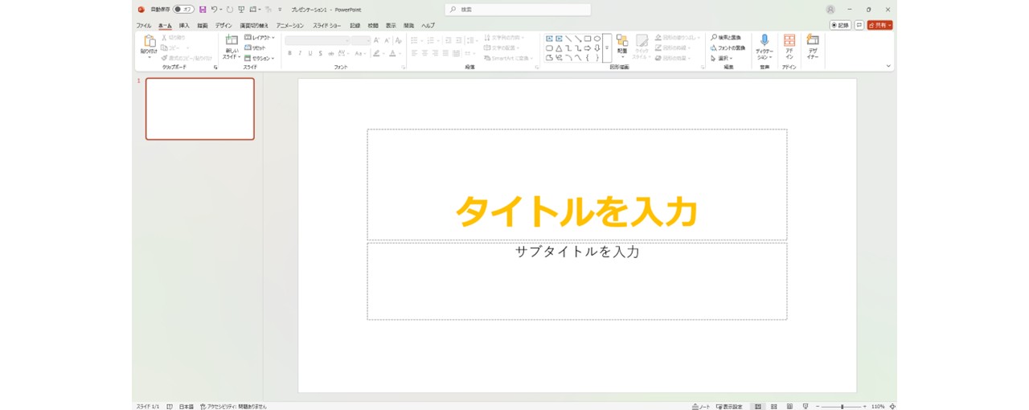The width and height of the screenshot is (1029, 410).
Task: Switch to the Design (デザイン) tab
Action: pos(223,25)
